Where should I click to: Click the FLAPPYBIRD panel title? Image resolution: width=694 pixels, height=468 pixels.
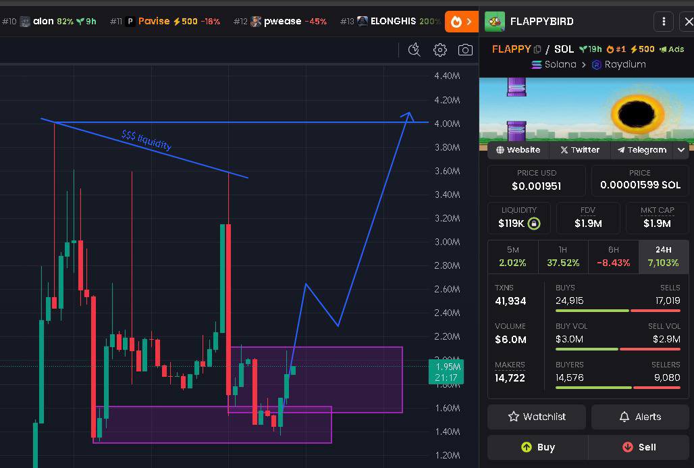click(x=541, y=21)
